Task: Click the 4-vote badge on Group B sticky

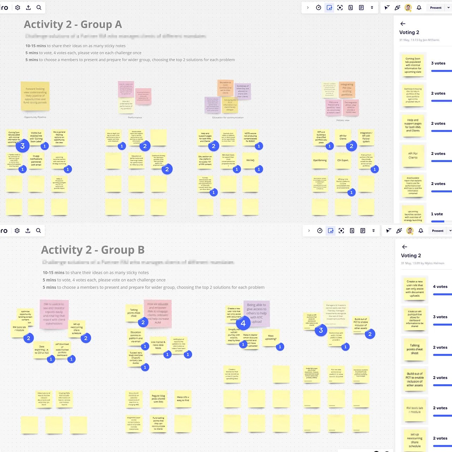Action: pyautogui.click(x=243, y=323)
